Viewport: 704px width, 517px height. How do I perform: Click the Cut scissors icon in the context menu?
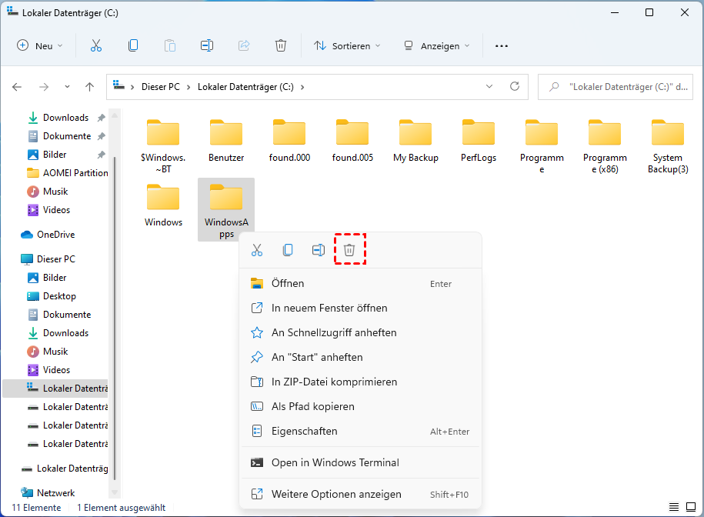pyautogui.click(x=257, y=250)
